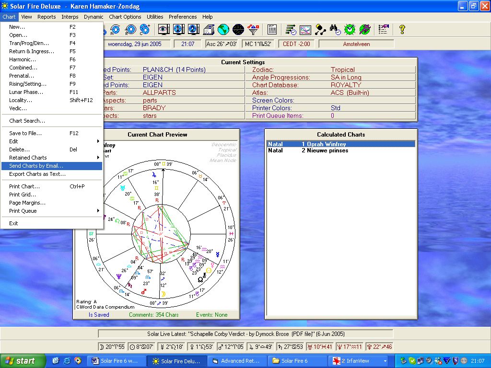Click the graph ephemeris icon in toolbar
The image size is (491, 368).
(x=305, y=30)
